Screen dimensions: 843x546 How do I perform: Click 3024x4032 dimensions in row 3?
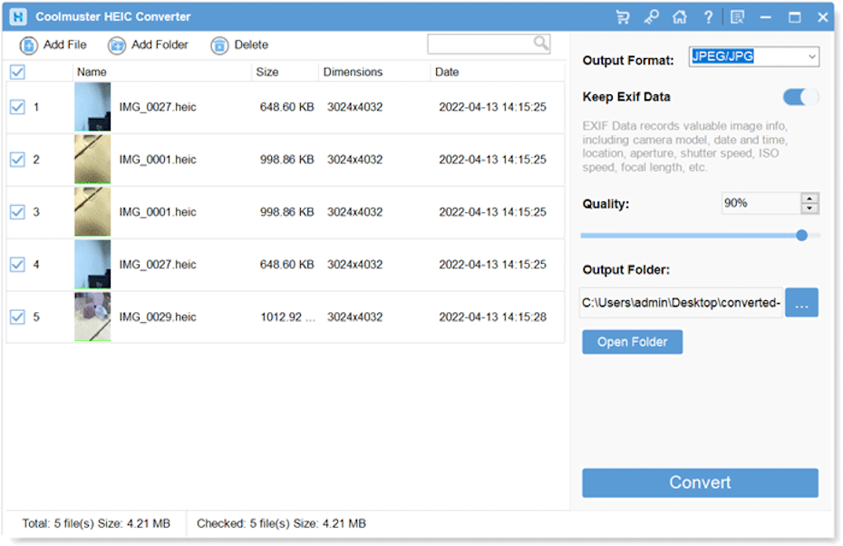coord(354,212)
